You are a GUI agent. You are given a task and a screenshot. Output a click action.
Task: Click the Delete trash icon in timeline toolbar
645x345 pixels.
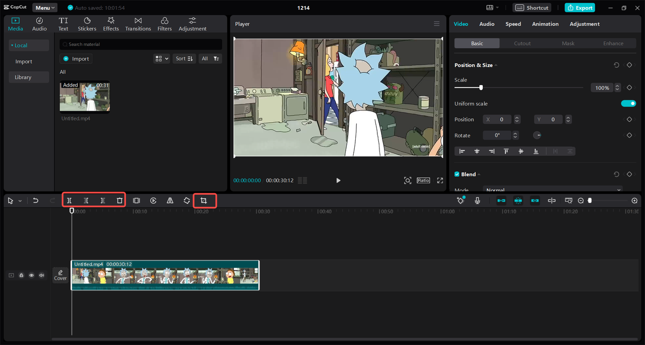[119, 201]
